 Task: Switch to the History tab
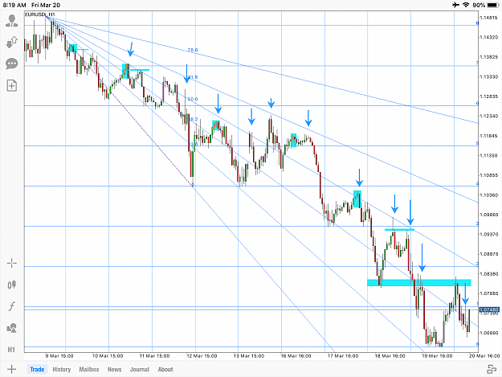pos(62,369)
